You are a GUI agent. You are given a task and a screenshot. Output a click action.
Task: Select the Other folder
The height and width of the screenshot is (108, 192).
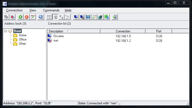click(22, 44)
